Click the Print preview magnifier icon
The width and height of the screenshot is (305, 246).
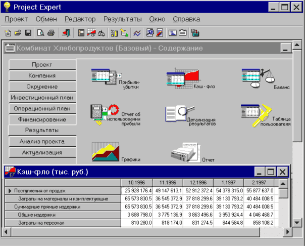click(40, 33)
